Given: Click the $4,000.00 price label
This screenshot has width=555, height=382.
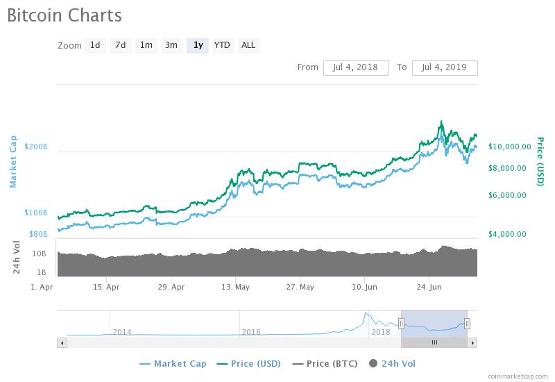Looking at the screenshot, I should pos(507,234).
